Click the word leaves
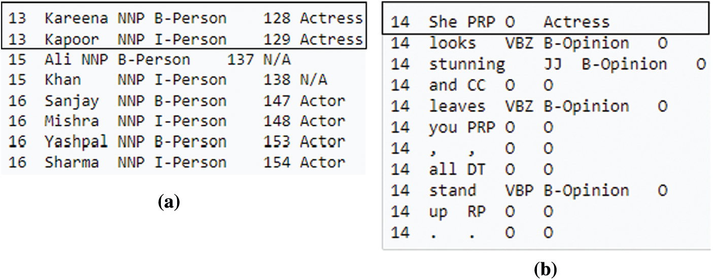 tap(457, 106)
